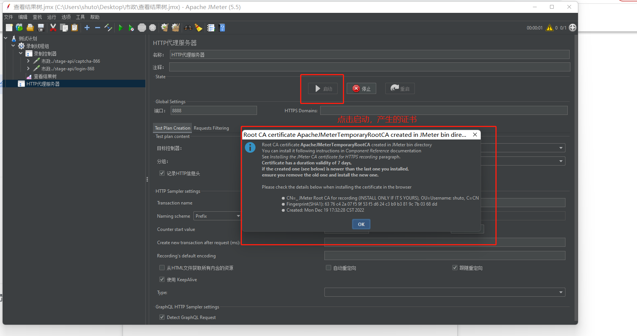Toggle the 记录HTTP信息头 checkbox
This screenshot has width=637, height=336.
point(162,173)
